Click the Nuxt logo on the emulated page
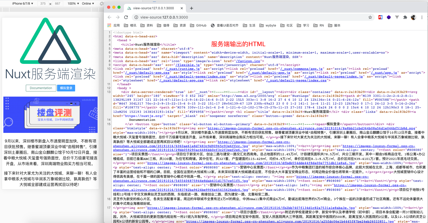 tap(50, 41)
